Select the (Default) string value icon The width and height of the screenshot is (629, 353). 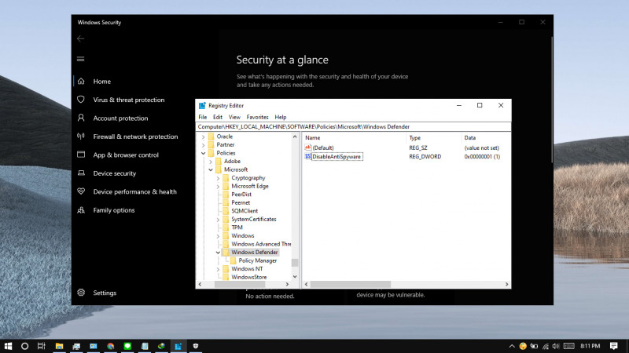(x=307, y=147)
